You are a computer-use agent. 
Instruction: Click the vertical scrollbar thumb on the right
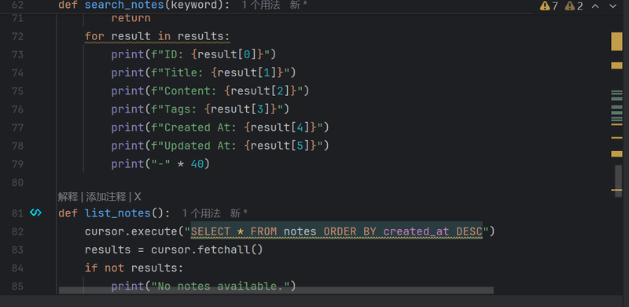coord(618,181)
